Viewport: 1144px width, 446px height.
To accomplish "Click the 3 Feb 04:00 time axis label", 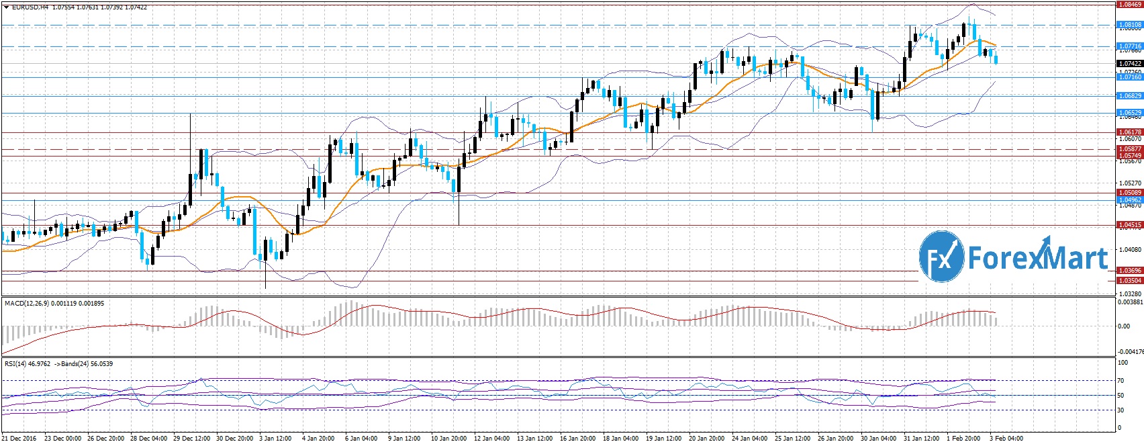I will pyautogui.click(x=1006, y=439).
